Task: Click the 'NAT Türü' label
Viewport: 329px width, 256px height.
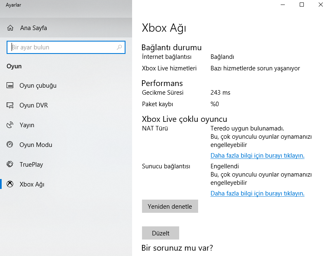Action: (x=155, y=128)
